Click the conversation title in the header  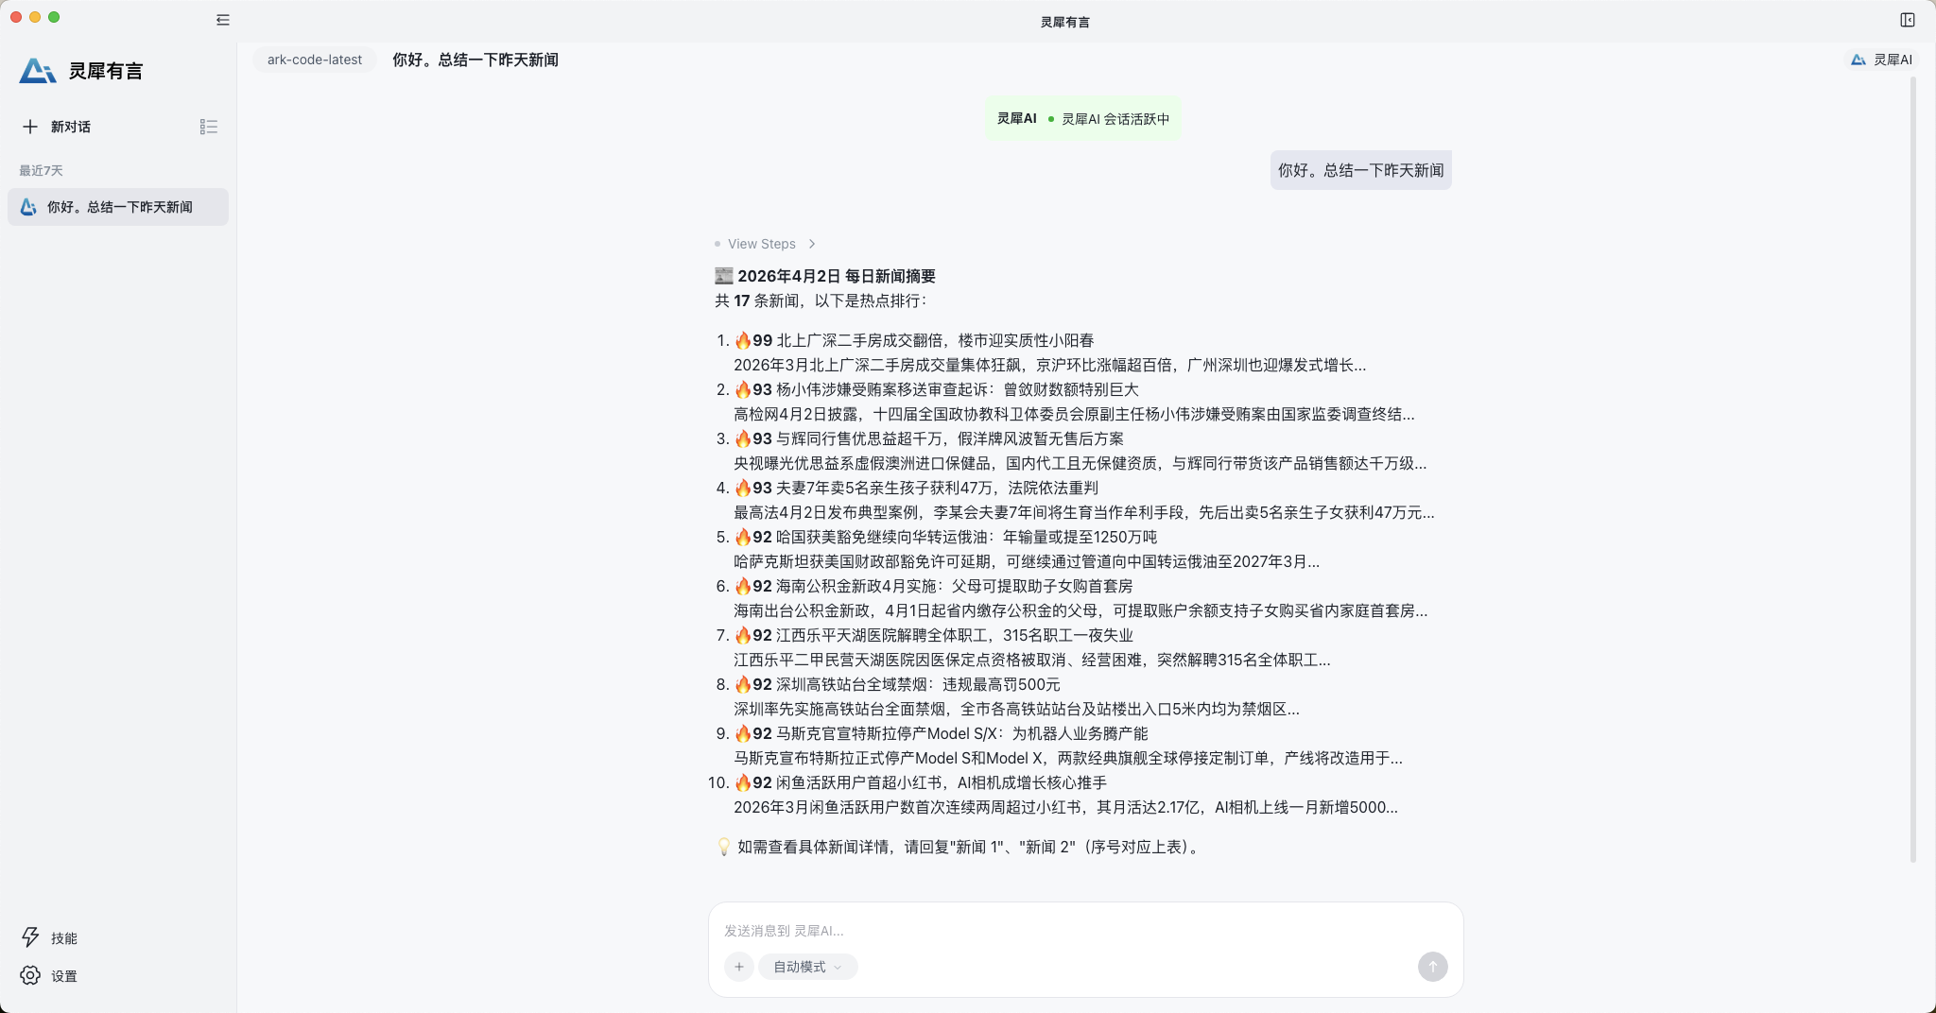click(x=475, y=60)
